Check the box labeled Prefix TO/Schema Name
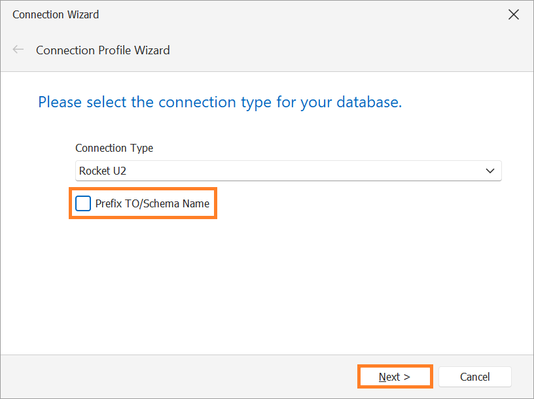534x399 pixels. click(x=82, y=203)
